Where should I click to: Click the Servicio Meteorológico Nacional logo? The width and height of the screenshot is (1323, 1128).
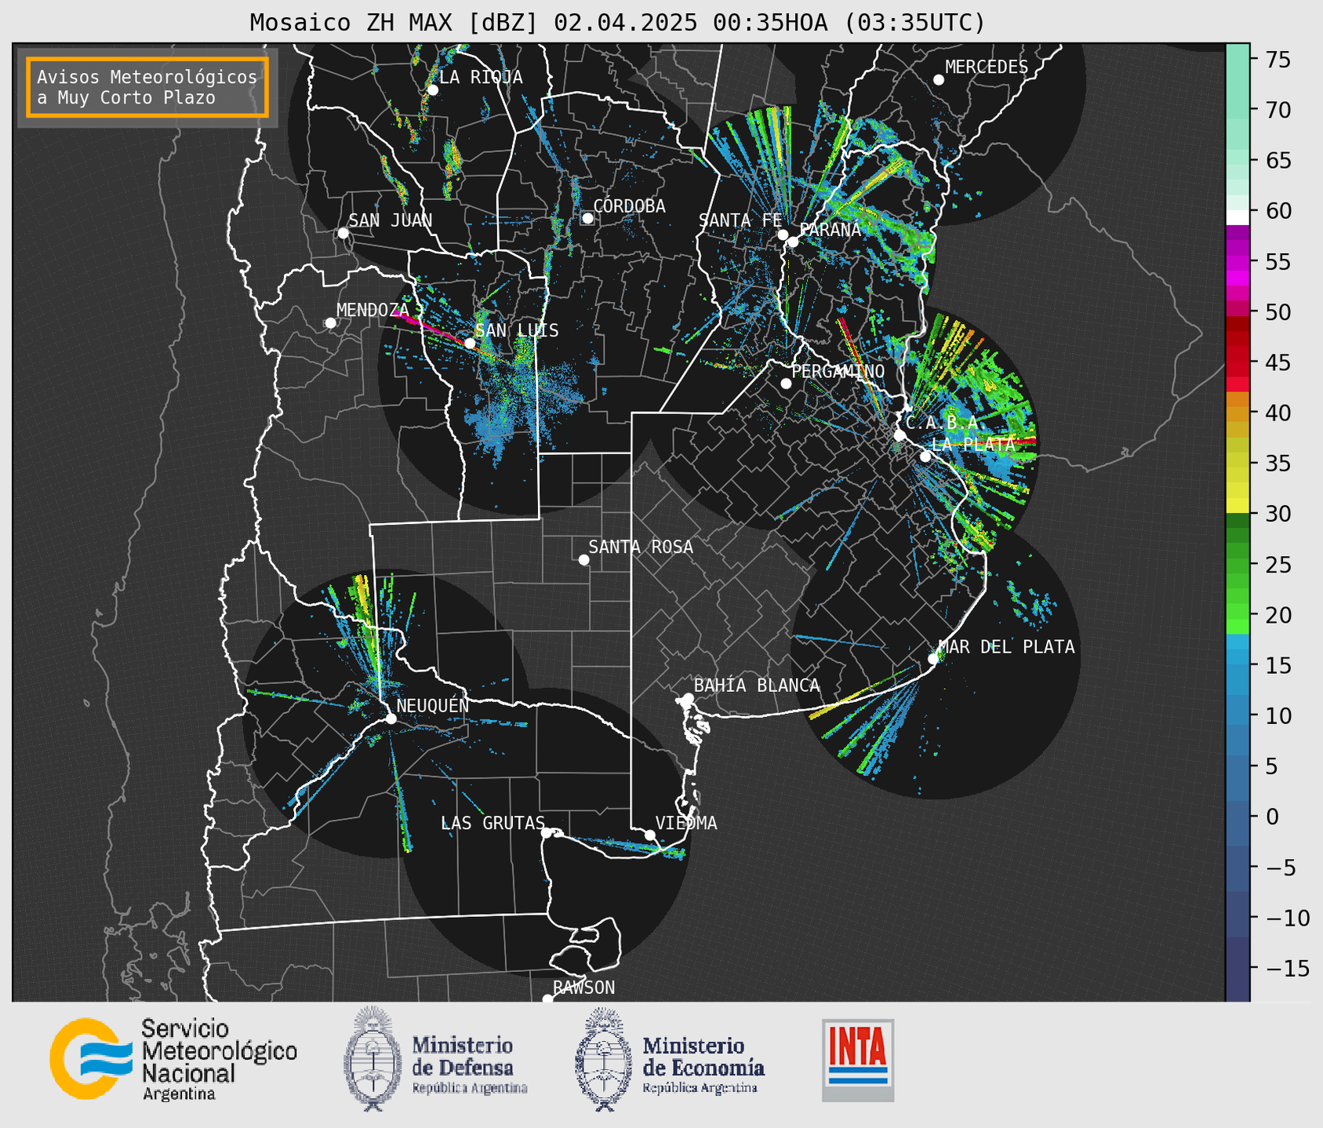tap(173, 1059)
